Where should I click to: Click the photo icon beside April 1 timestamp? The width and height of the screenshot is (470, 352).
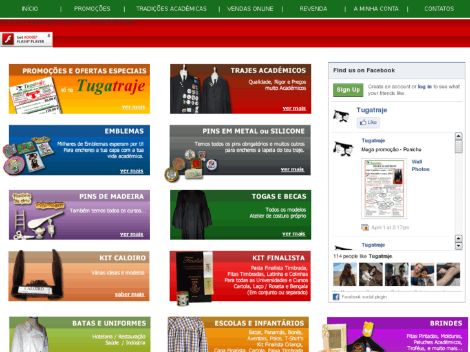(365, 228)
